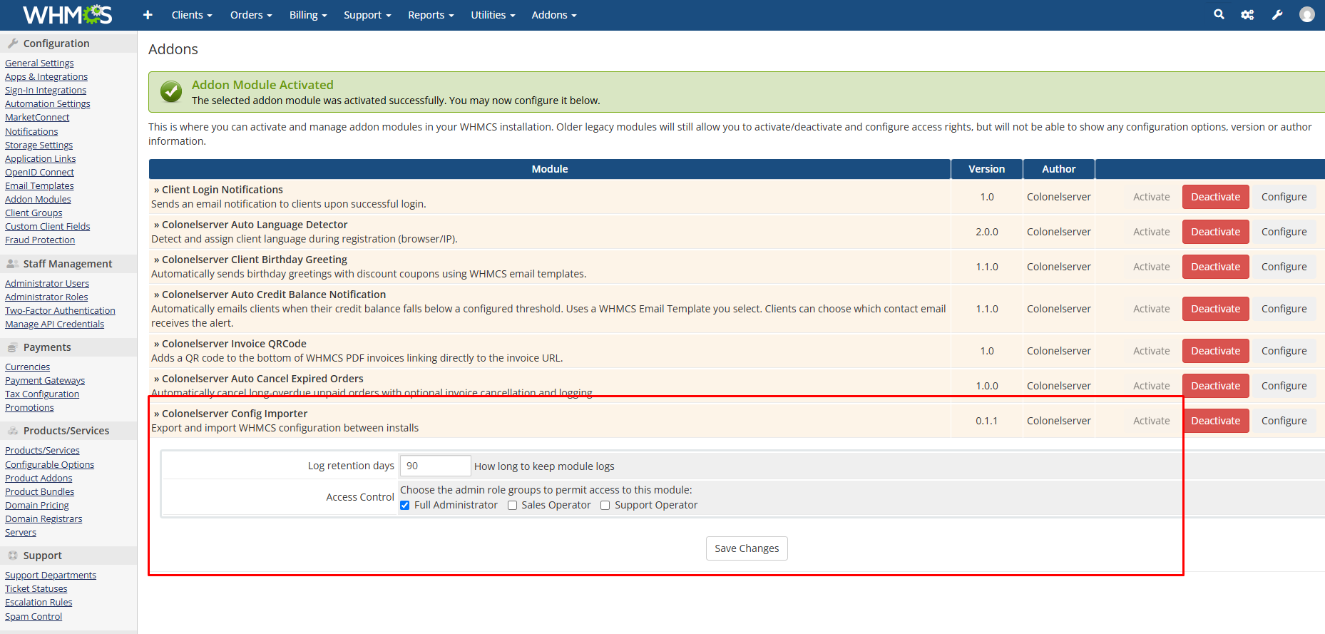
Task: Click the user avatar account icon
Action: click(1306, 15)
